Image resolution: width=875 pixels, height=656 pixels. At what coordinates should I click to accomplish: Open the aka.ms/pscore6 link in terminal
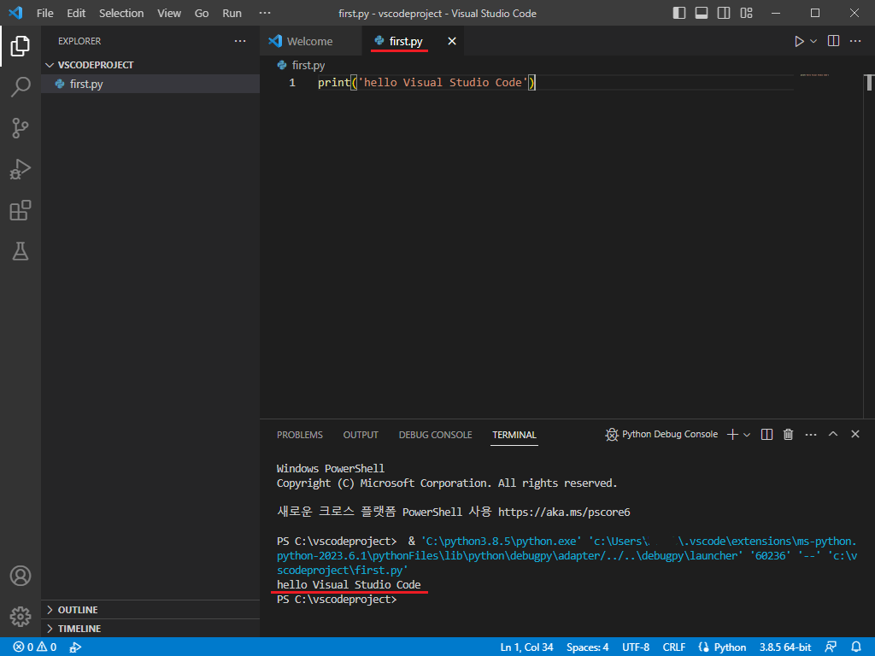pyautogui.click(x=564, y=512)
